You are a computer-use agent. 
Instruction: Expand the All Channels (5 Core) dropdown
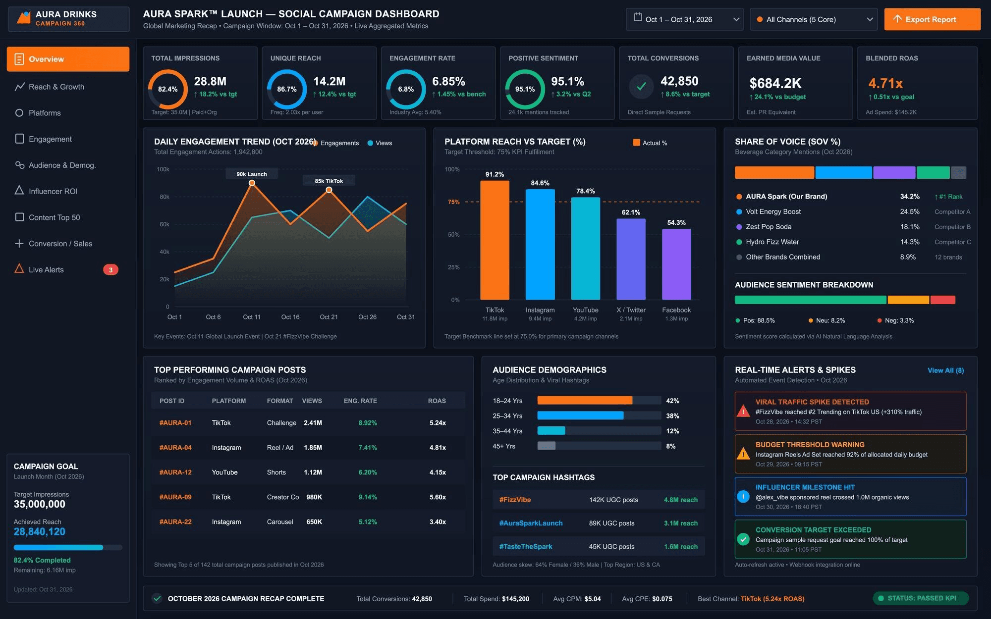tap(814, 19)
